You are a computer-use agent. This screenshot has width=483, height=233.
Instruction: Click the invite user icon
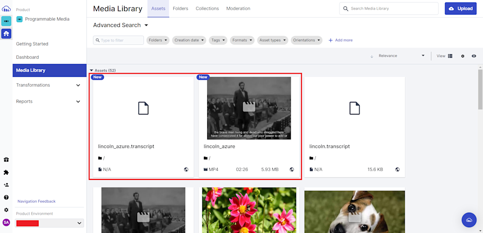tap(6, 185)
